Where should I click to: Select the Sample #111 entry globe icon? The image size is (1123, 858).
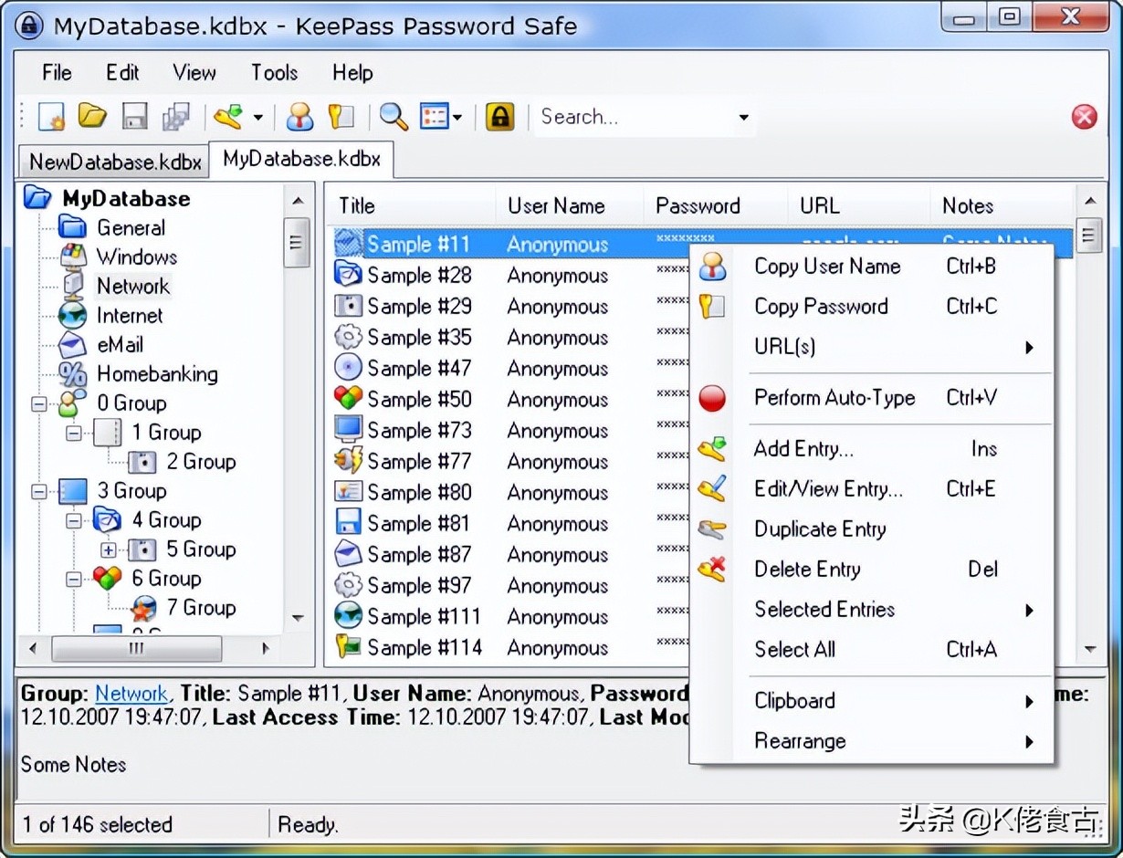(x=349, y=616)
